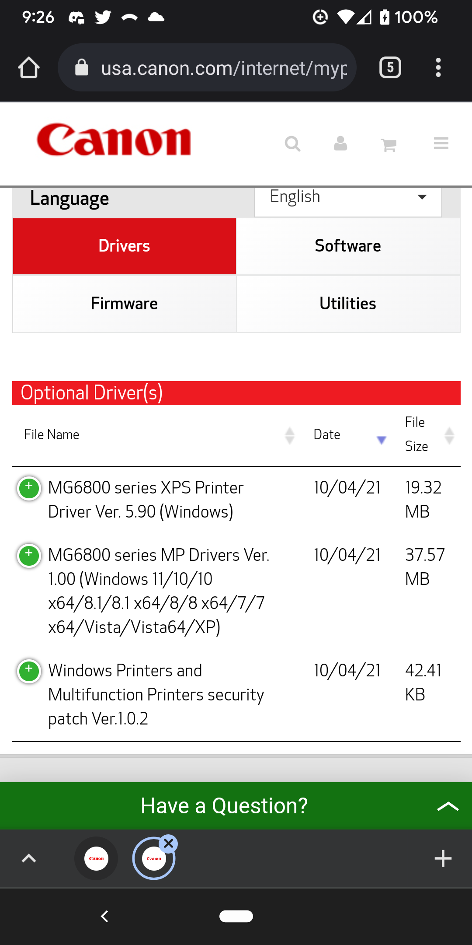
Task: Tap the Chrome home icon
Action: click(29, 68)
